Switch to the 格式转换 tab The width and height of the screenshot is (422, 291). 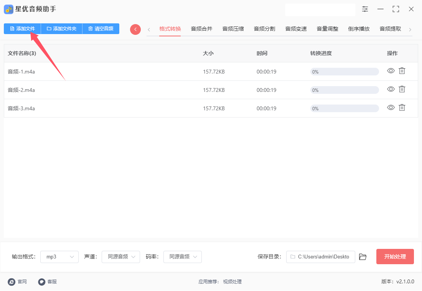click(x=170, y=29)
